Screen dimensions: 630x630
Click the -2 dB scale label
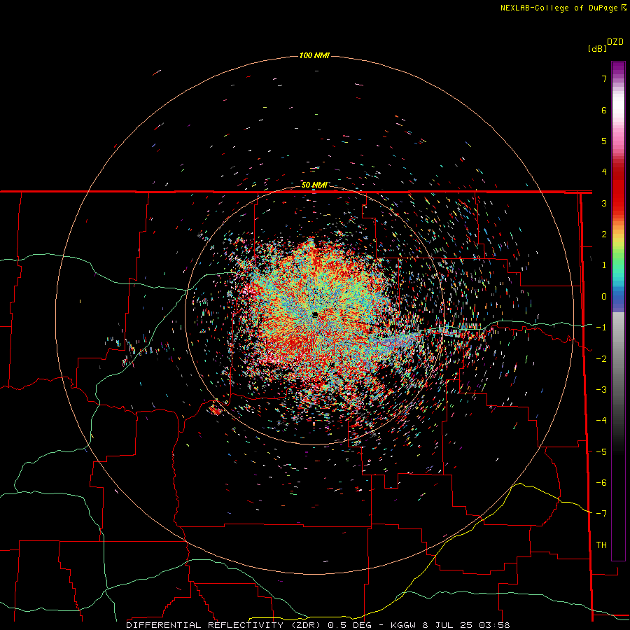pos(601,359)
